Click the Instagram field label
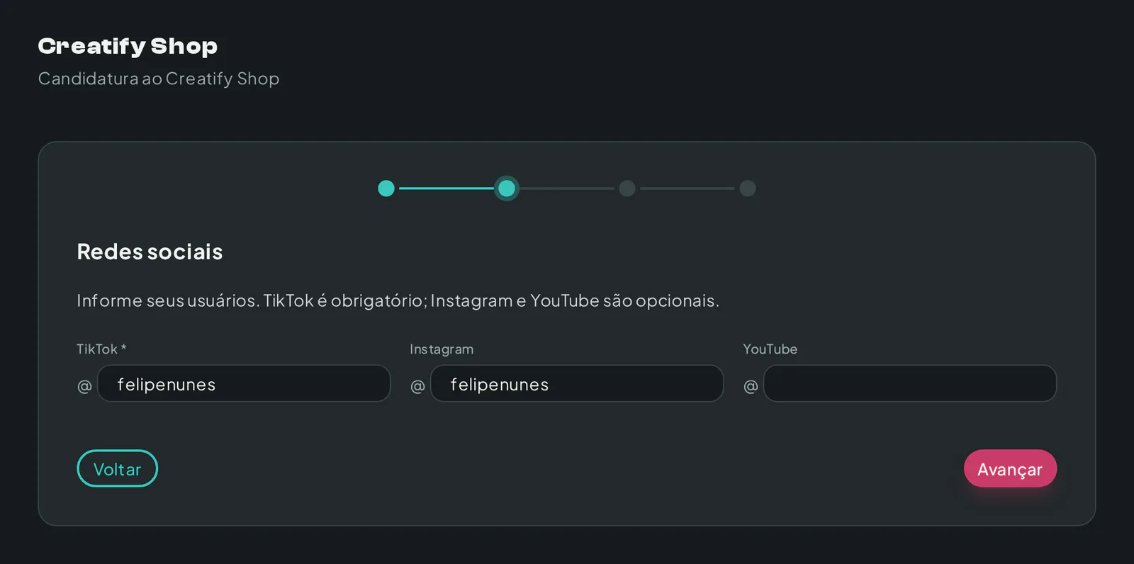The width and height of the screenshot is (1134, 564). 442,349
